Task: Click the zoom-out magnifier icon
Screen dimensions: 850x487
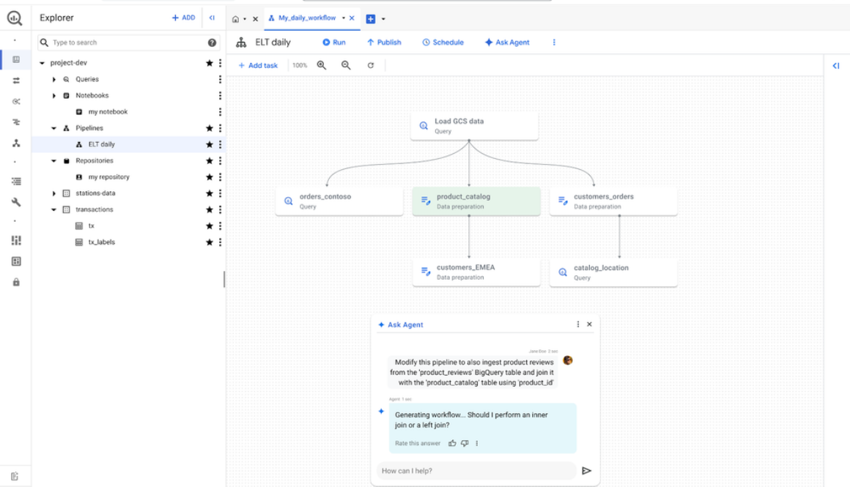Action: [x=345, y=64]
